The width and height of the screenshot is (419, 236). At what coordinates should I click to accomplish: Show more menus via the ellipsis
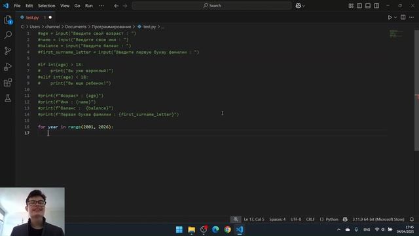[x=101, y=6]
